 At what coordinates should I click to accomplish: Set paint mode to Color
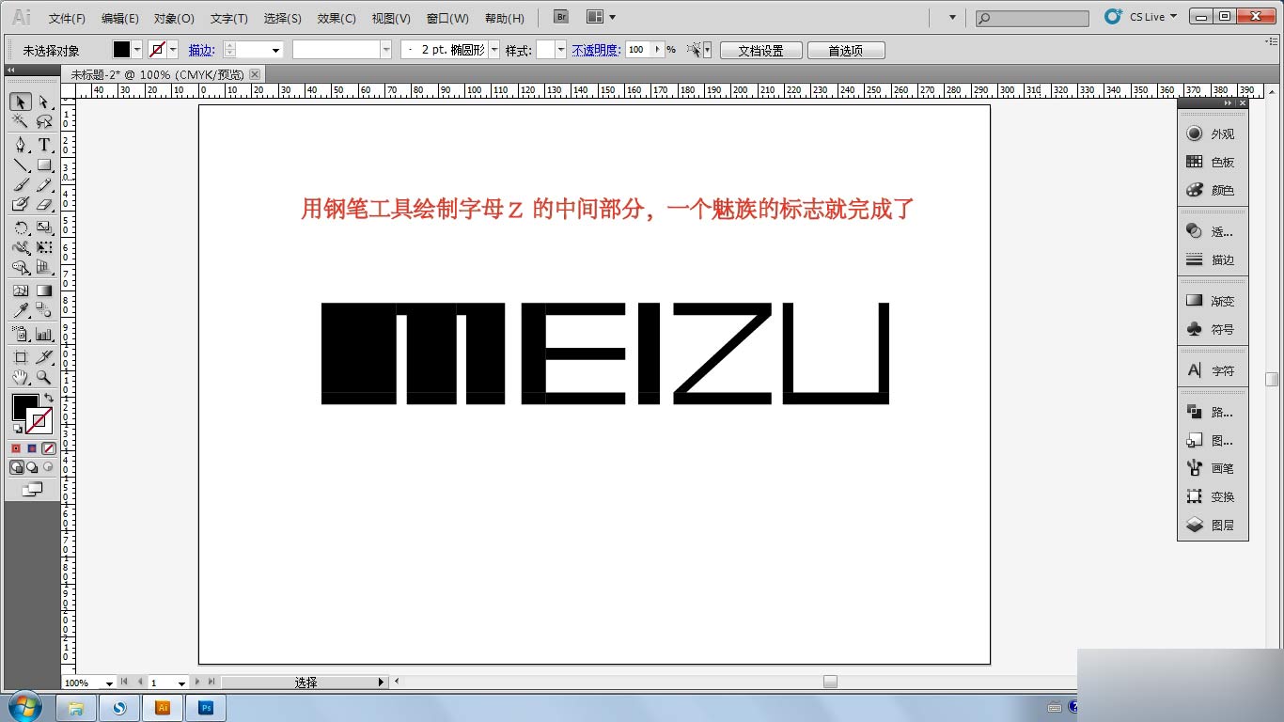click(x=16, y=449)
